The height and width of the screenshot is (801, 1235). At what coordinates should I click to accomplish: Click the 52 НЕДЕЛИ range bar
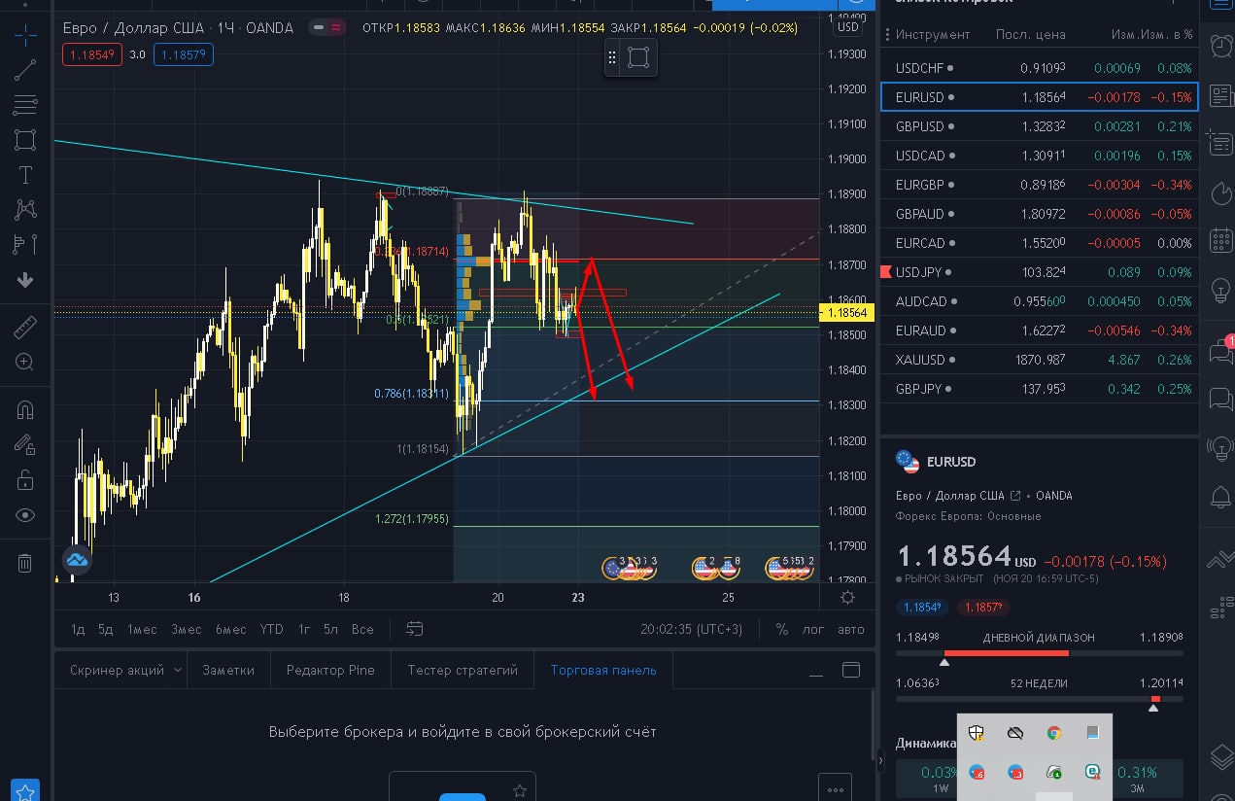[1039, 698]
